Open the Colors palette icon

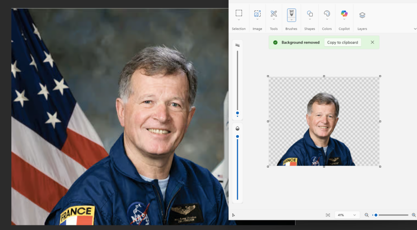(327, 13)
